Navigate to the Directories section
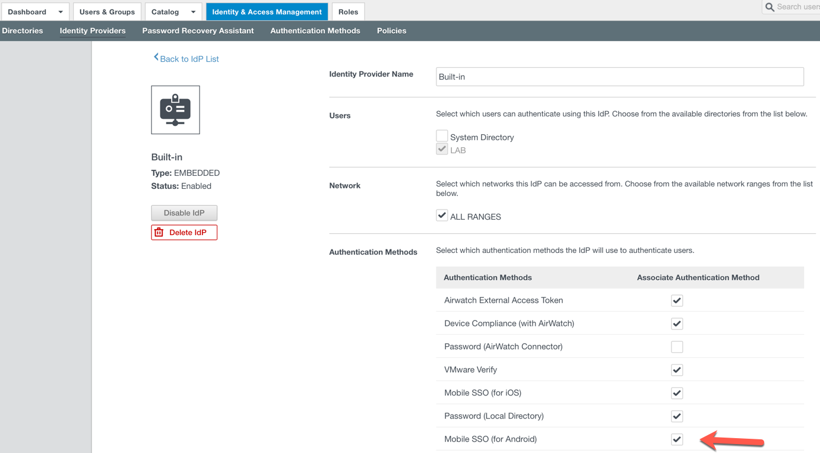Viewport: 820px width, 453px height. tap(23, 30)
